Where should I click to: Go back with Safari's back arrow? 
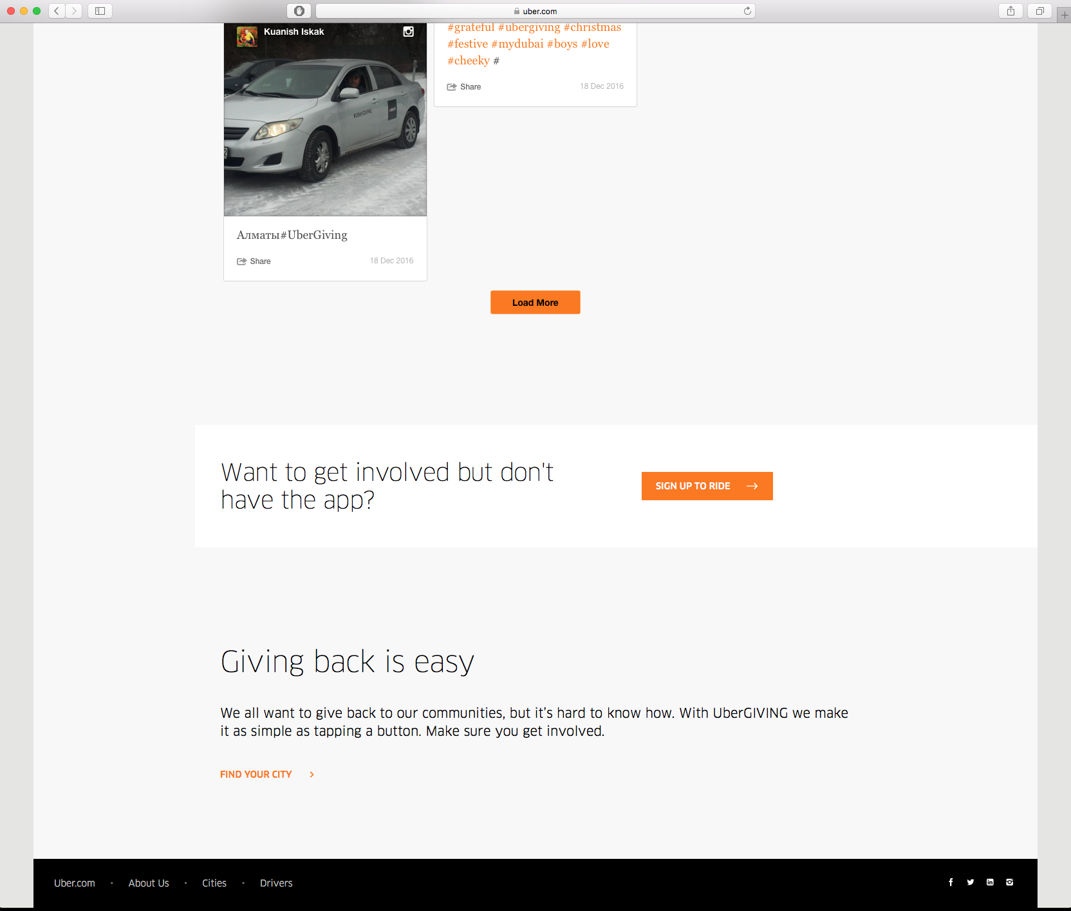pos(57,11)
